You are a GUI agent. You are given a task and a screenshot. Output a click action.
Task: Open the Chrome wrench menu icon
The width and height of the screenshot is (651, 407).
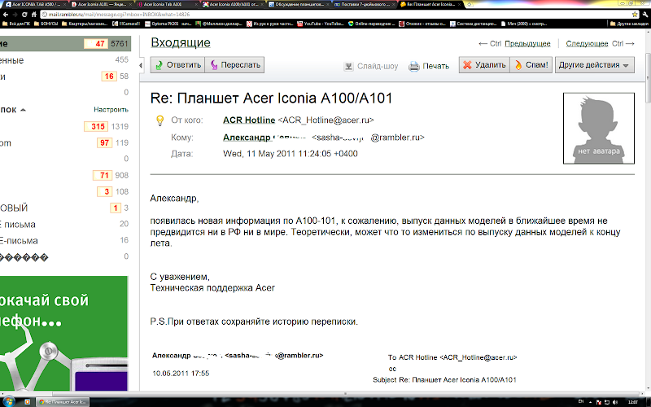[x=644, y=15]
